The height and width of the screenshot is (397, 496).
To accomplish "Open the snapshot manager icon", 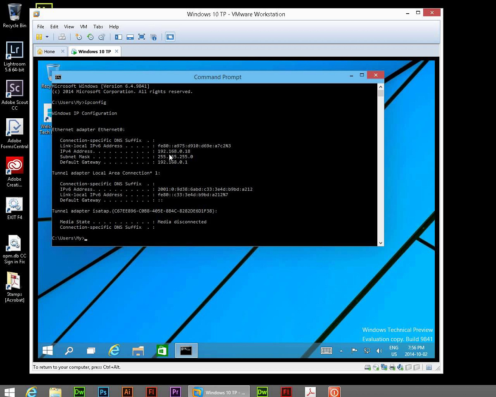I will pyautogui.click(x=102, y=37).
